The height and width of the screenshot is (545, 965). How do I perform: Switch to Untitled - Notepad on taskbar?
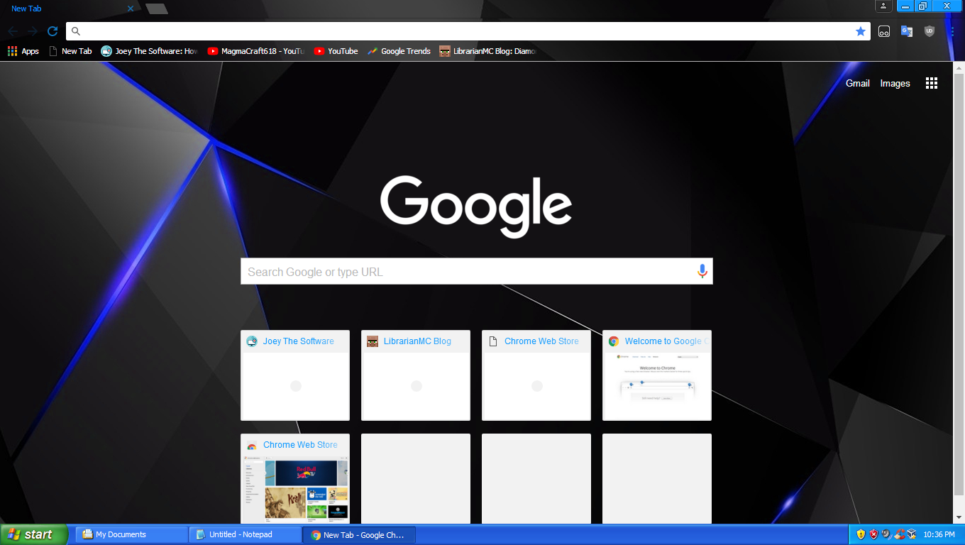coord(245,534)
